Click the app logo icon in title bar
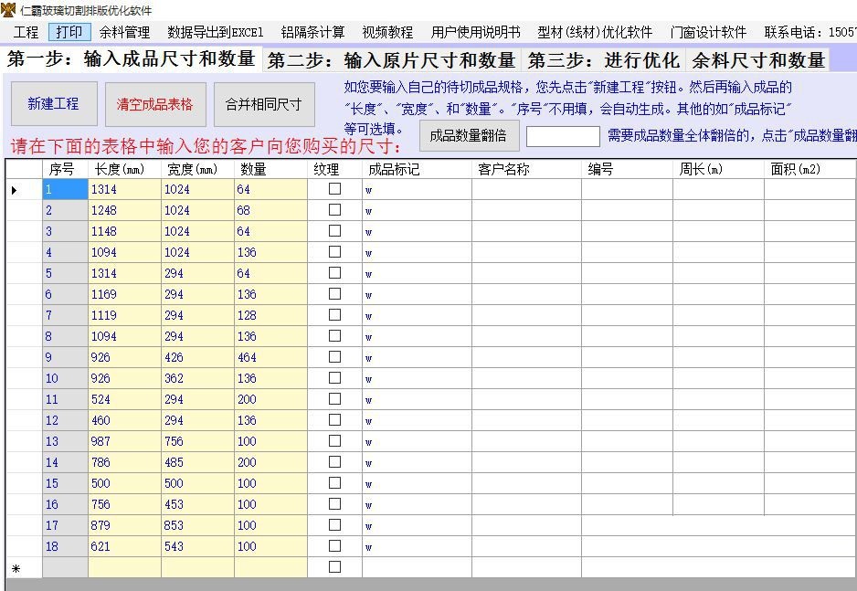This screenshot has height=591, width=857. pyautogui.click(x=8, y=10)
